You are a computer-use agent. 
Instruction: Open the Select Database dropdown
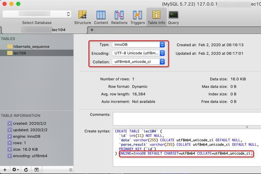[x=37, y=14]
